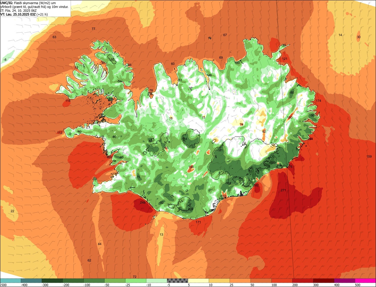Click the map value 73 in the Westfjords
The image size is (376, 287).
click(x=76, y=68)
